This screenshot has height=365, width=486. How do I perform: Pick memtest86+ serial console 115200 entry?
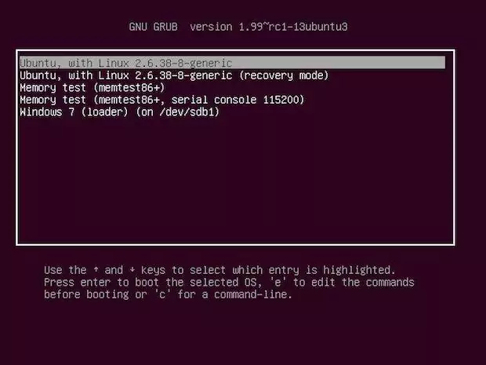coord(161,100)
